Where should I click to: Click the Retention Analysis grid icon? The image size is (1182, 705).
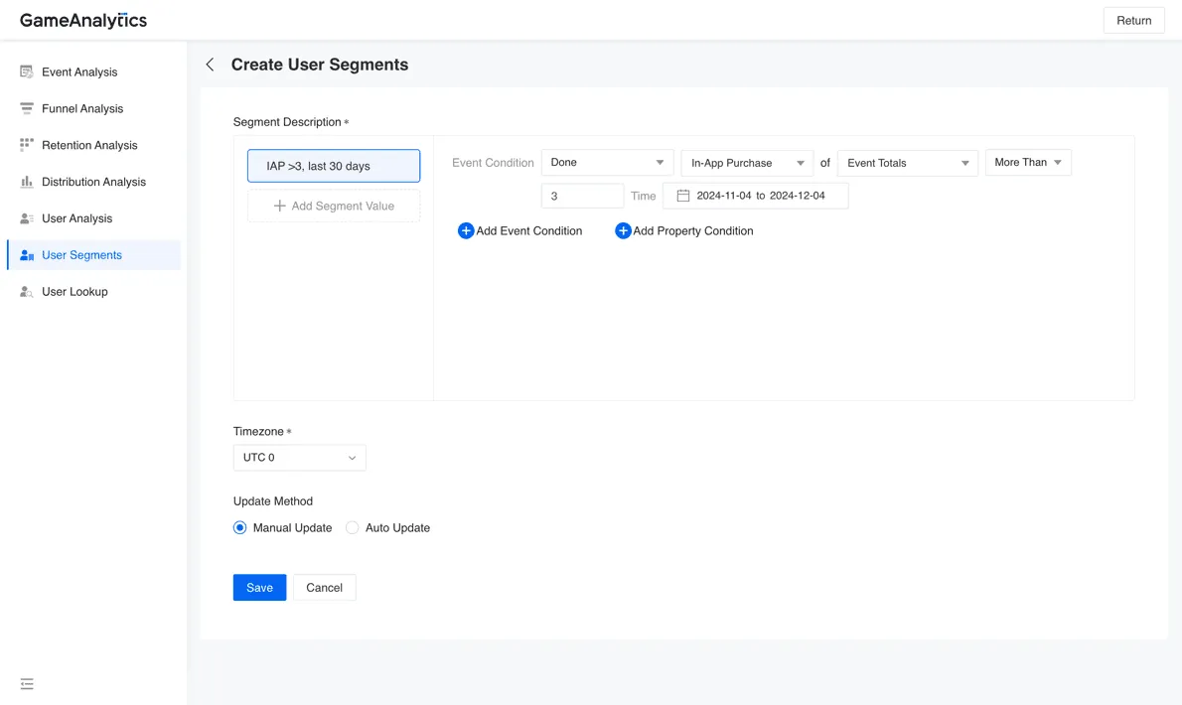pos(27,145)
